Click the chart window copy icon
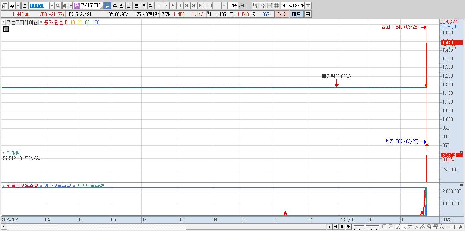The image size is (465, 231). [435, 227]
